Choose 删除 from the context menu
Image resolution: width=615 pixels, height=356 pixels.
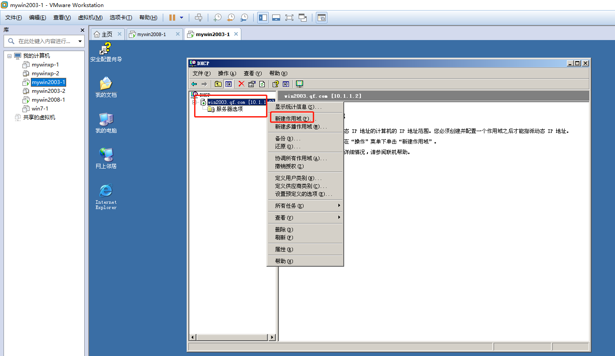305,230
